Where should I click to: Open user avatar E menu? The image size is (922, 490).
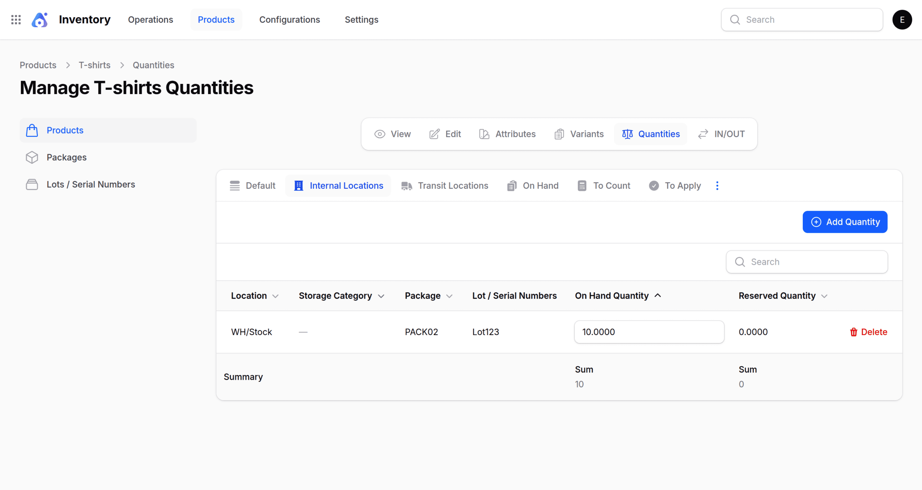(x=902, y=19)
